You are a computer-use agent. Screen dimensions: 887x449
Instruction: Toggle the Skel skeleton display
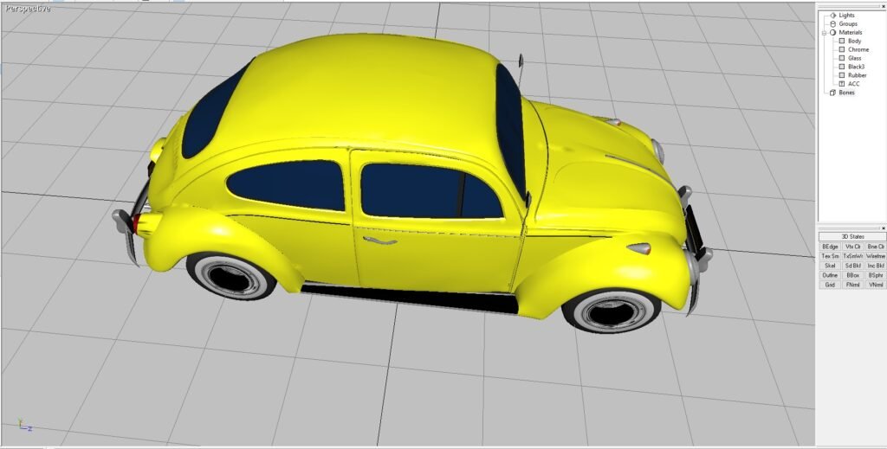pyautogui.click(x=830, y=266)
